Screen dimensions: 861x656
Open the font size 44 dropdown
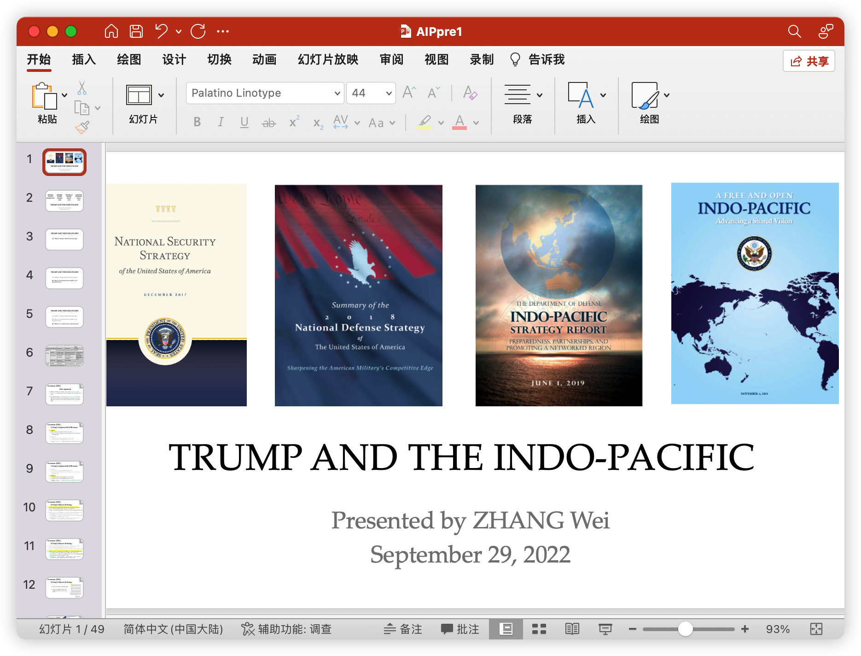[389, 93]
